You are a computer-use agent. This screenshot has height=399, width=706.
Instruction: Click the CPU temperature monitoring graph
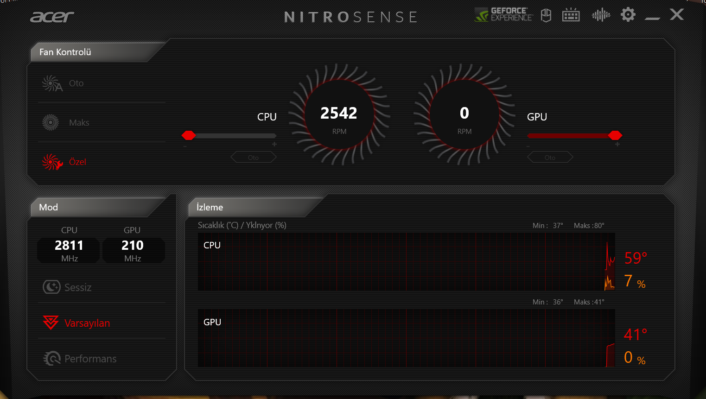click(407, 261)
